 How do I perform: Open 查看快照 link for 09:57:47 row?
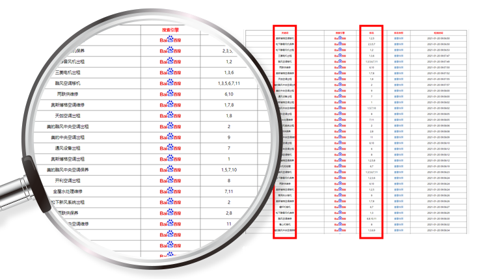399,56
